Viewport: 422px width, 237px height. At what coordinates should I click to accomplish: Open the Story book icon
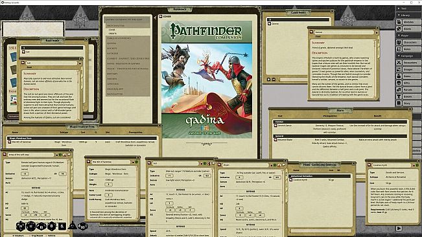coord(399,103)
